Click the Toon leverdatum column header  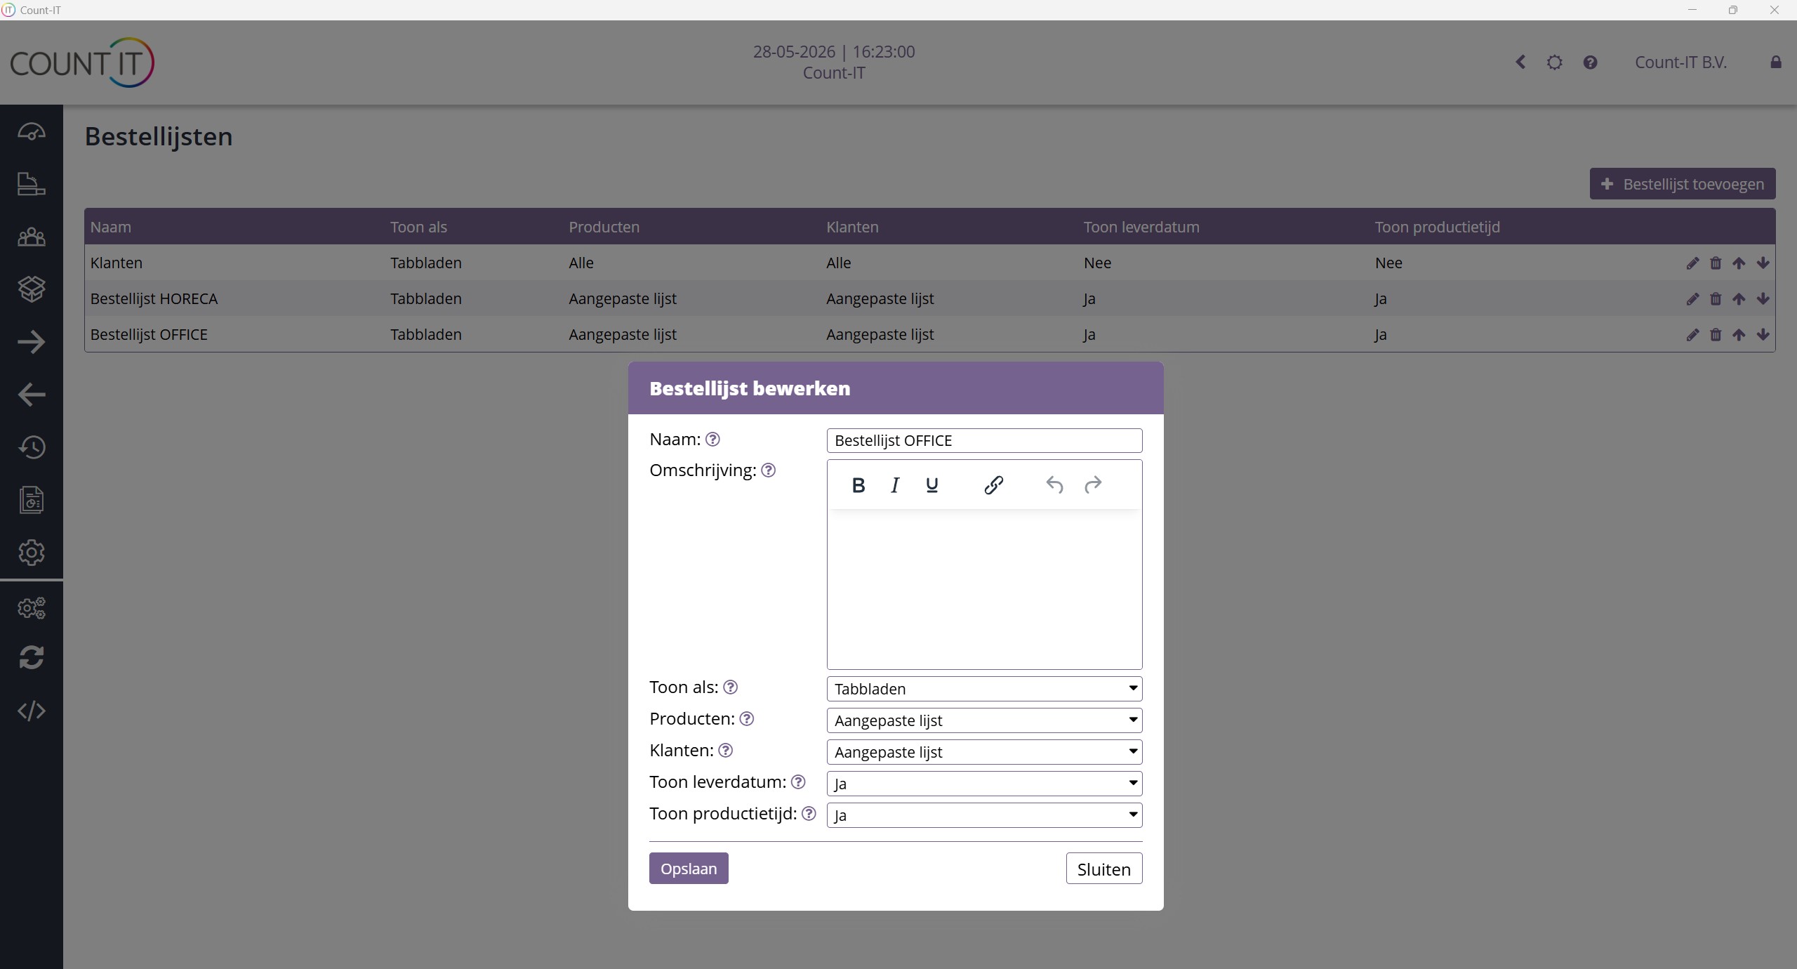point(1141,227)
